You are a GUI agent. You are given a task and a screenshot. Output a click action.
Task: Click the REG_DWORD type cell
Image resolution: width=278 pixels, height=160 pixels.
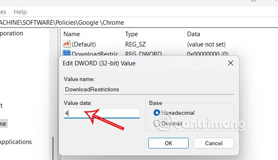click(143, 53)
